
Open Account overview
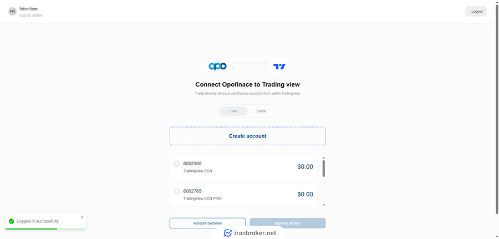tap(207, 223)
